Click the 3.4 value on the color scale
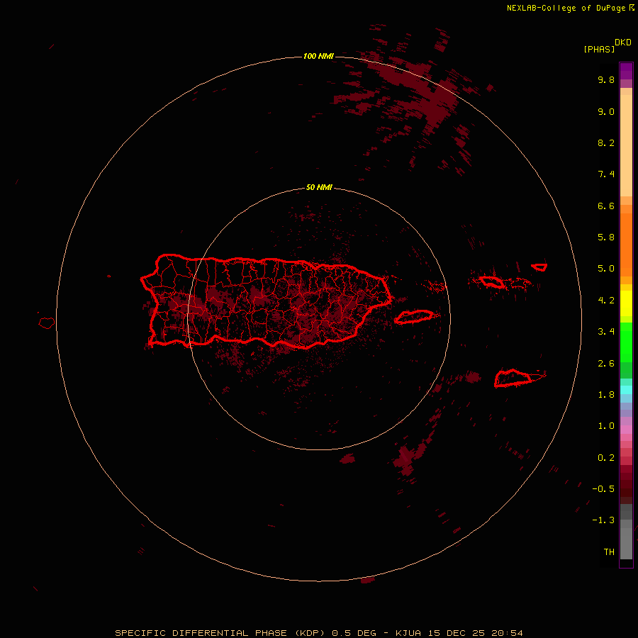This screenshot has height=638, width=638. [606, 332]
